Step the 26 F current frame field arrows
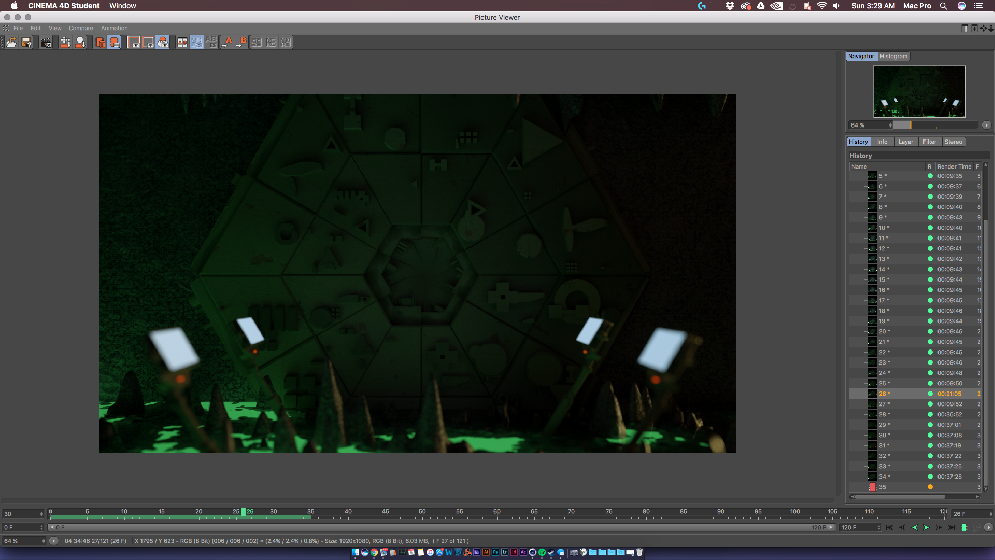 [990, 514]
